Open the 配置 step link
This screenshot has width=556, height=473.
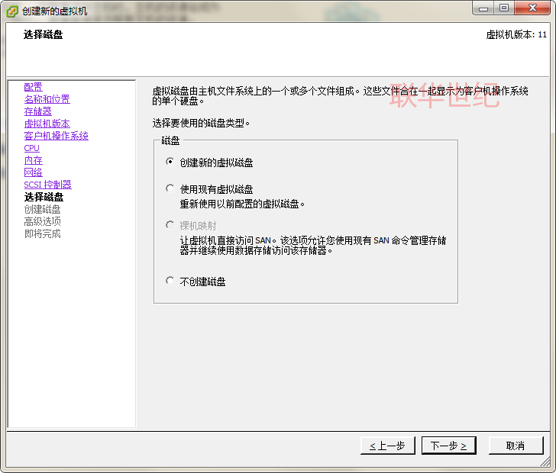pos(33,87)
